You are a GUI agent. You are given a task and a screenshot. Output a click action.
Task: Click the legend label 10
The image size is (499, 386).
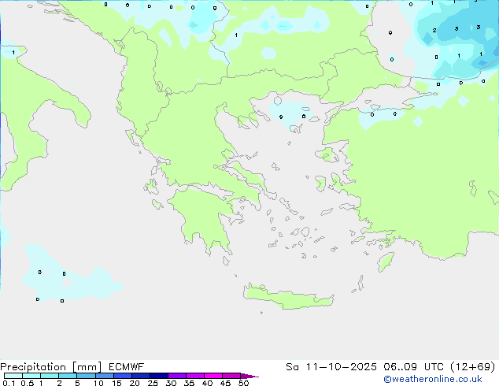click(98, 383)
